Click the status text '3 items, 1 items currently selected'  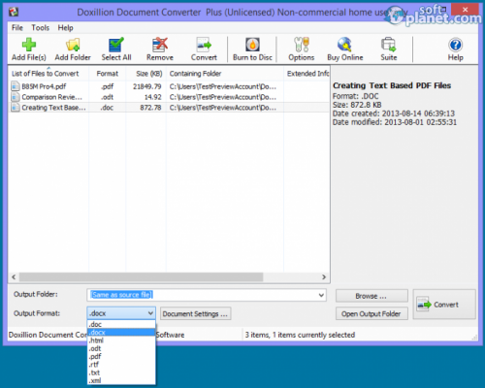pyautogui.click(x=300, y=335)
